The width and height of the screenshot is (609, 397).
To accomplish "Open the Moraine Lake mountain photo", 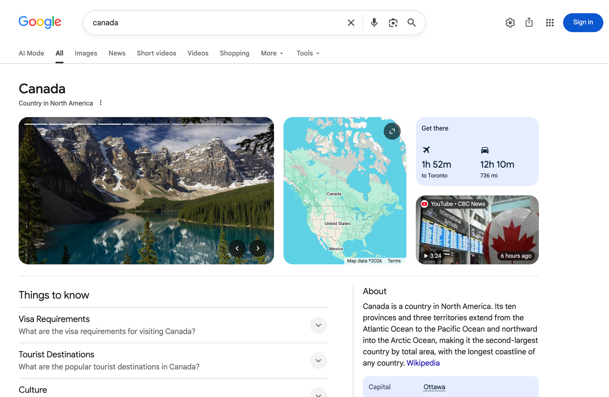I will point(146,191).
